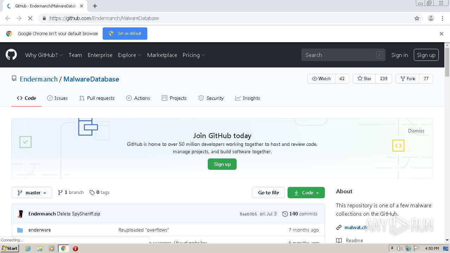Watch the repository
The width and height of the screenshot is (450, 253).
pos(321,79)
